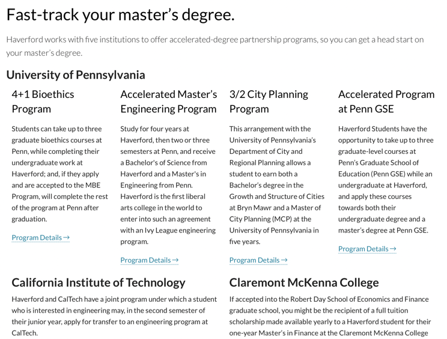Open Program Details link for 4+1 Bioethics Program

pyautogui.click(x=40, y=237)
